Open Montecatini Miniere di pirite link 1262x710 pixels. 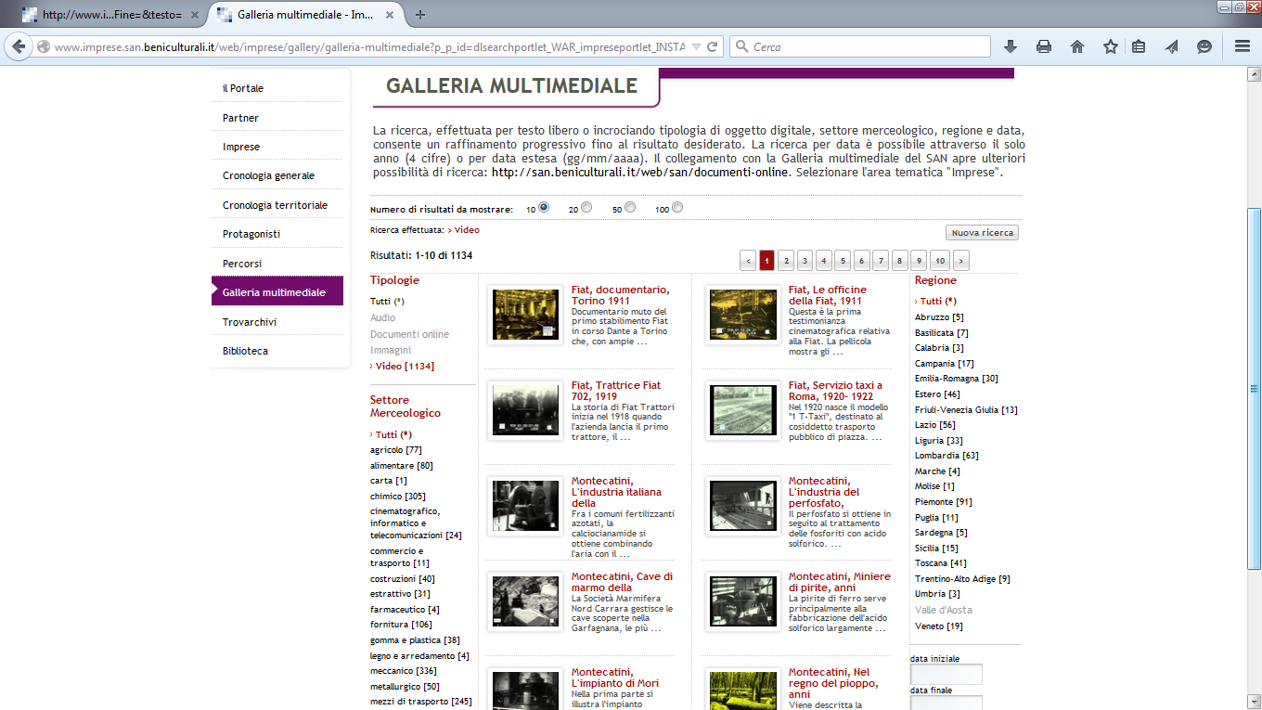coord(839,582)
